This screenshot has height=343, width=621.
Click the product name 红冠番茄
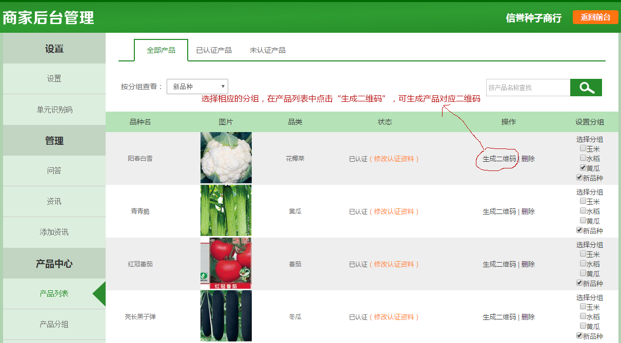tap(140, 264)
